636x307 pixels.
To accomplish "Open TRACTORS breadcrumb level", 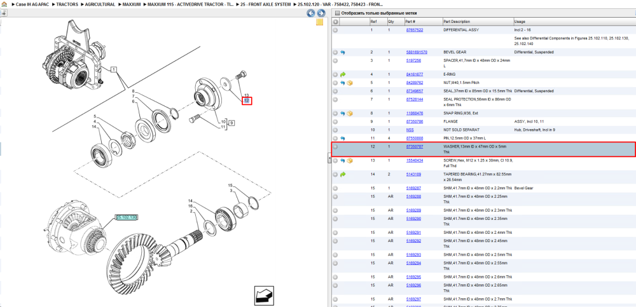I will [x=67, y=4].
